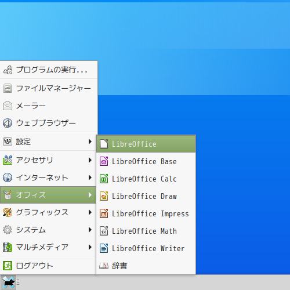
Task: Choose LibreOffice Math label text
Action: click(x=144, y=231)
